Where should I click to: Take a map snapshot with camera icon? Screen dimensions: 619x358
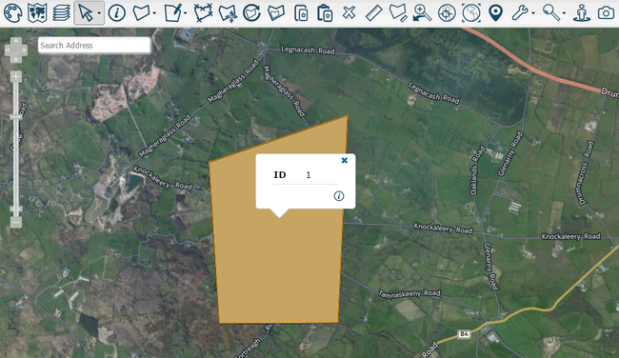606,13
